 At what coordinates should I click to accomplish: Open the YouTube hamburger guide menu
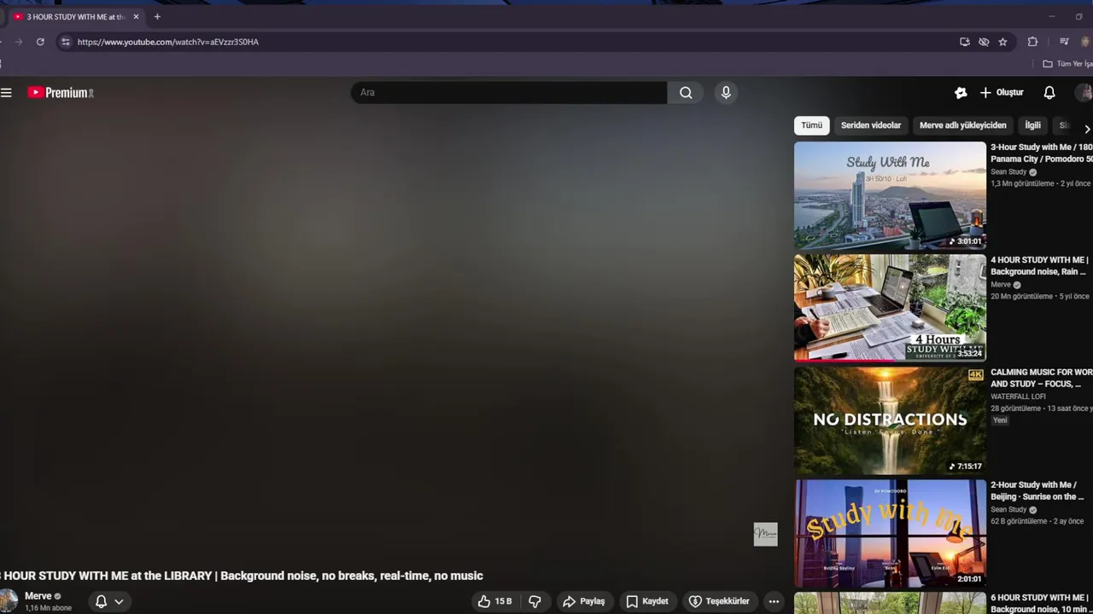click(6, 93)
